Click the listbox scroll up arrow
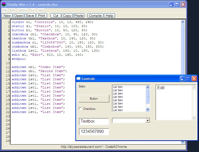 pyautogui.click(x=148, y=87)
